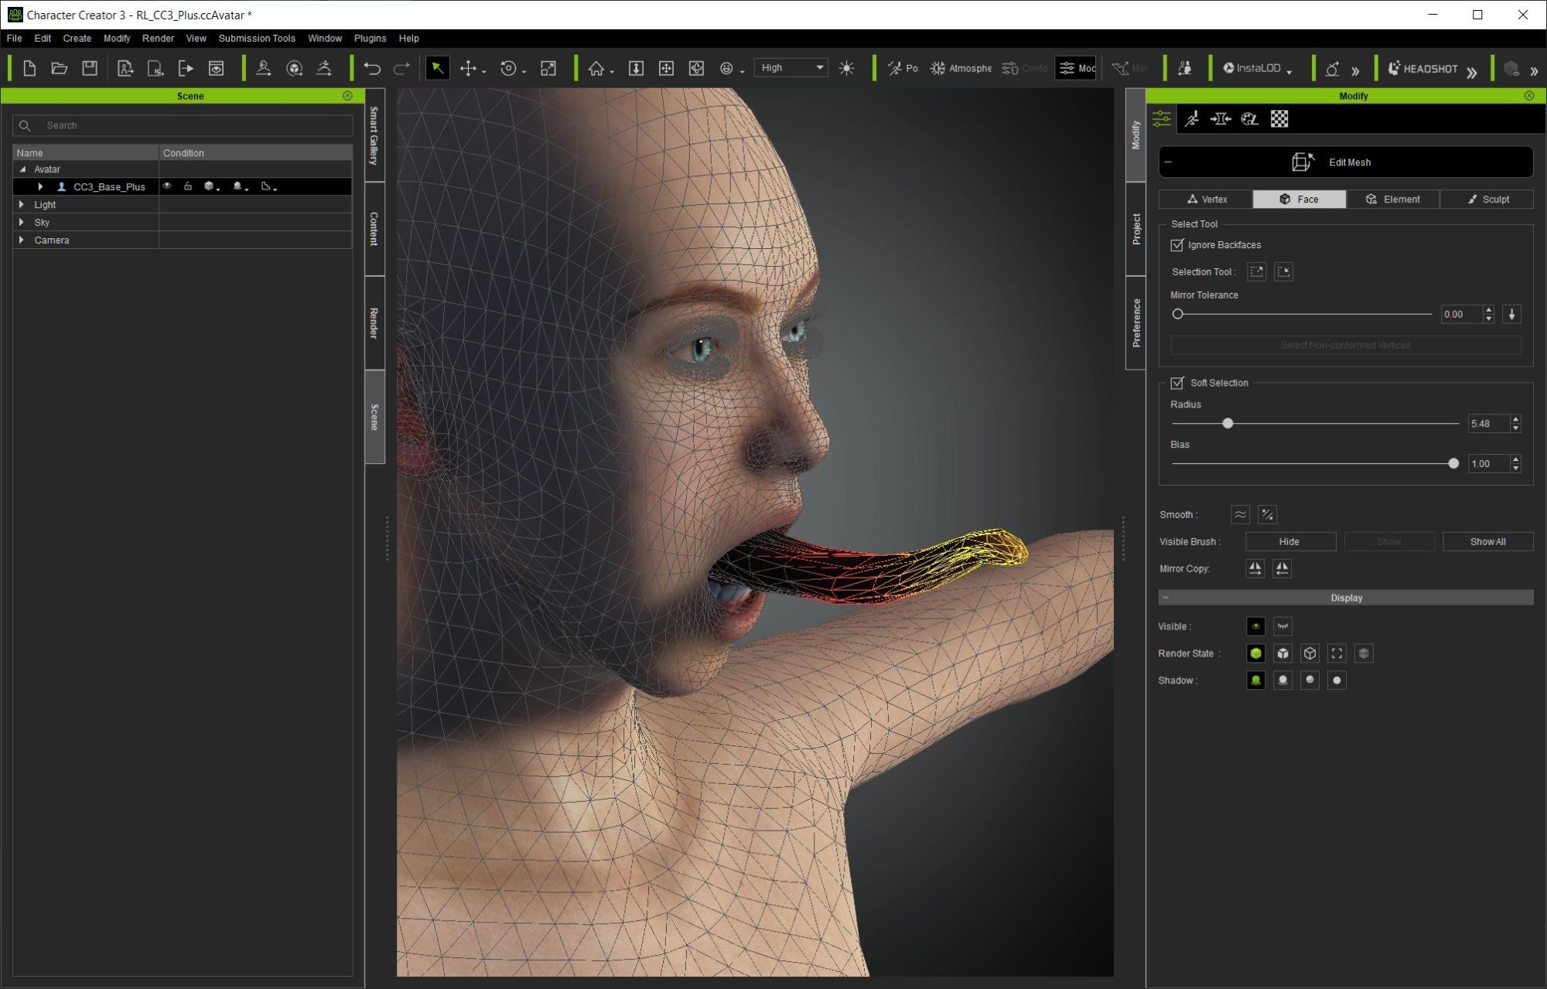Click the right Mirror Copy icon
Image resolution: width=1547 pixels, height=989 pixels.
pos(1282,568)
